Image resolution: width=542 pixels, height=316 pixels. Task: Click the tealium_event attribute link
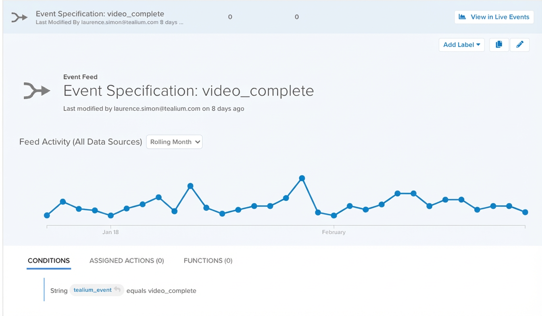click(x=92, y=290)
